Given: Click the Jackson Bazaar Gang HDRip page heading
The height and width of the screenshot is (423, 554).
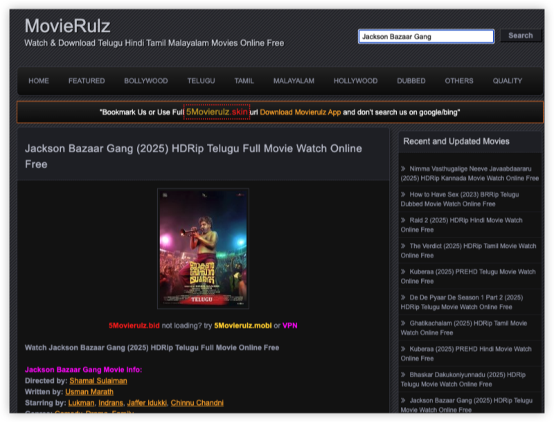Looking at the screenshot, I should point(193,156).
